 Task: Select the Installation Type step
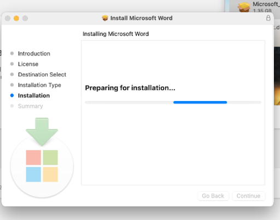pyautogui.click(x=39, y=85)
